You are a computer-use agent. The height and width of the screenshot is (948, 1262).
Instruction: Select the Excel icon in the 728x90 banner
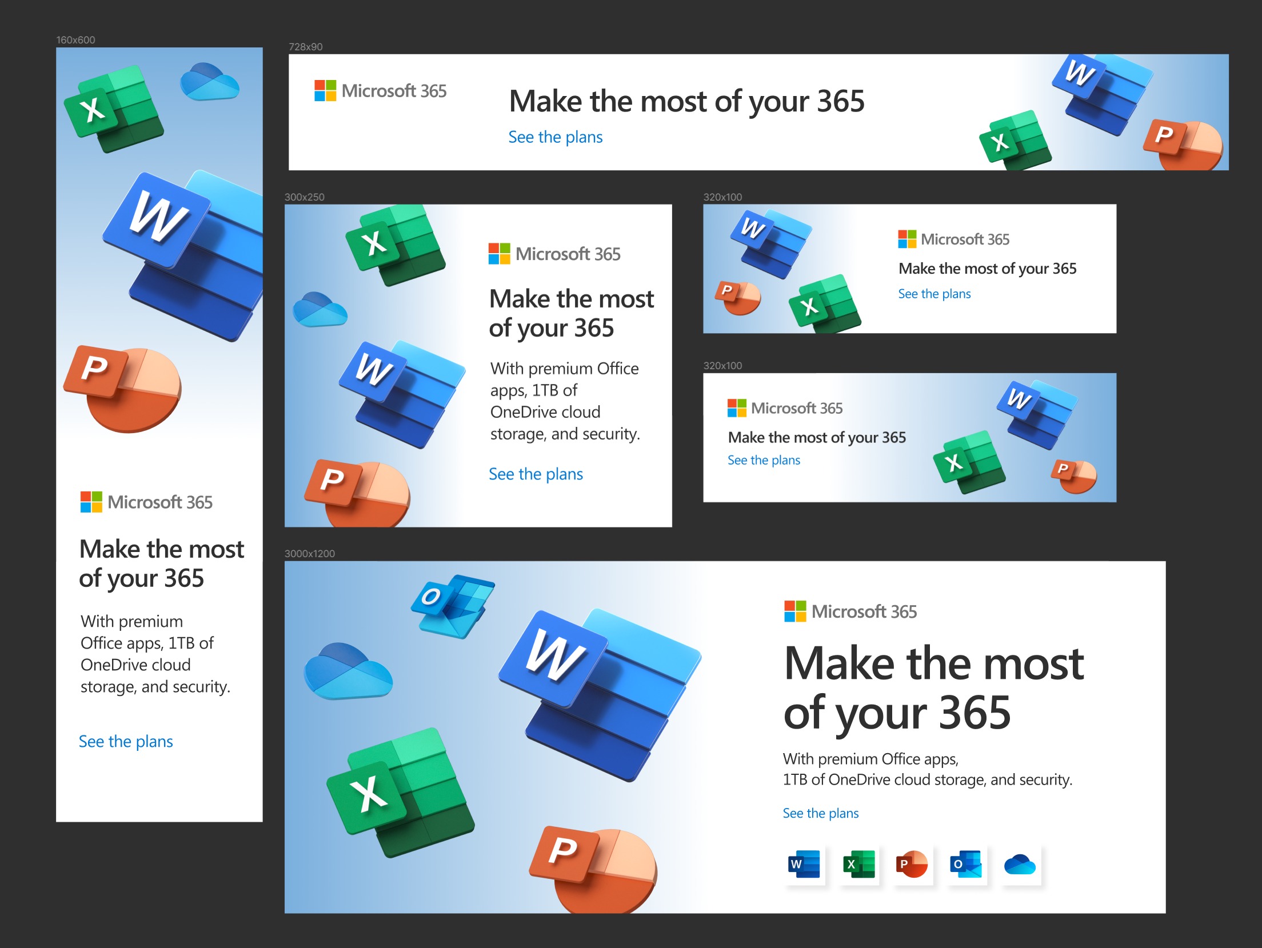click(x=1015, y=141)
